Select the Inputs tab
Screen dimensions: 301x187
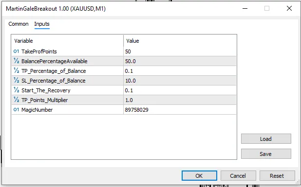coord(42,24)
